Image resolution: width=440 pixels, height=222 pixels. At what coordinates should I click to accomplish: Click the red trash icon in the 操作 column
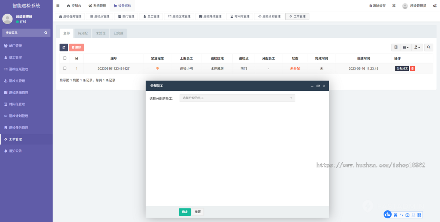pos(411,68)
